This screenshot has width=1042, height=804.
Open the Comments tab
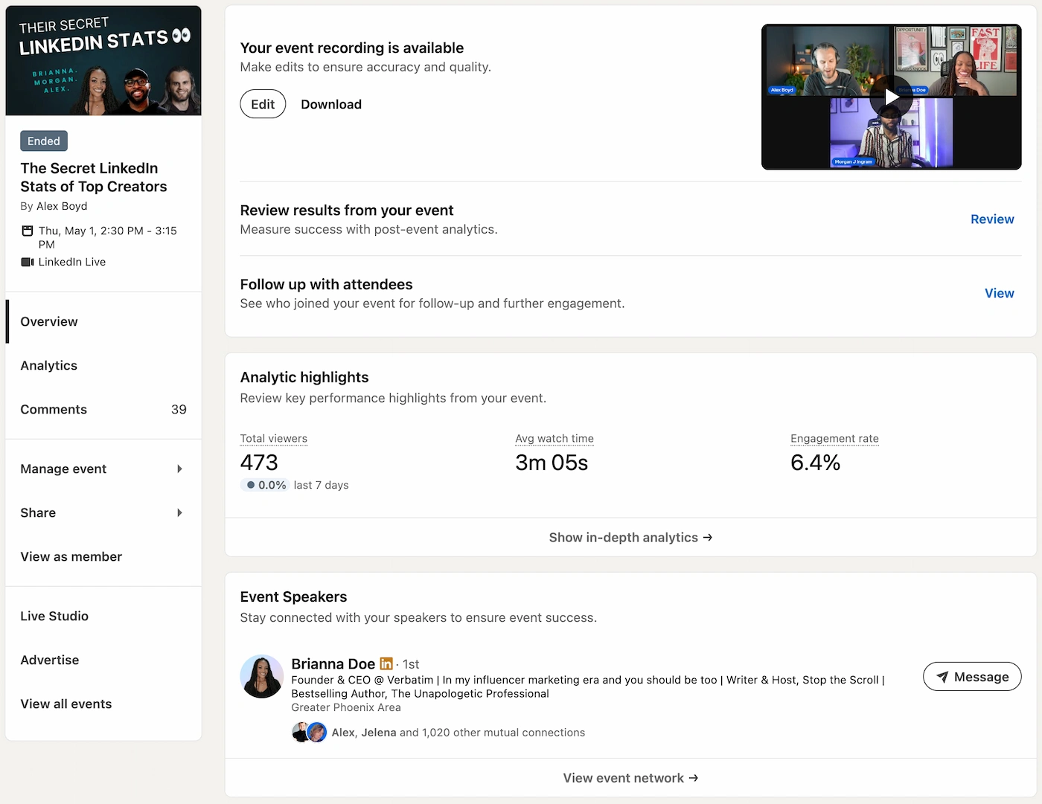(x=54, y=409)
